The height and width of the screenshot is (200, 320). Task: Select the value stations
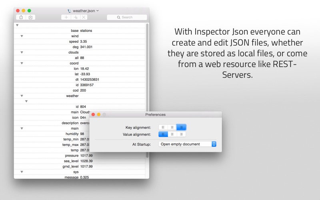click(86, 31)
